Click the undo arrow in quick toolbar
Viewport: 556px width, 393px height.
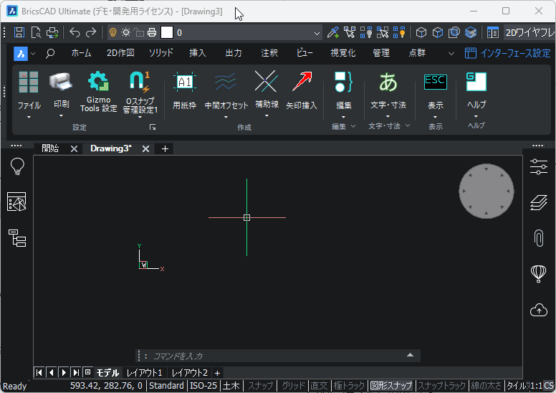point(75,32)
